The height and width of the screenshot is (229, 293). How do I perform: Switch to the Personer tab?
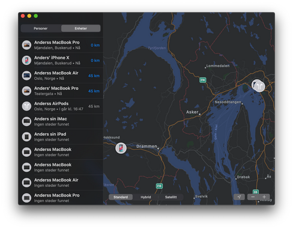click(x=41, y=28)
